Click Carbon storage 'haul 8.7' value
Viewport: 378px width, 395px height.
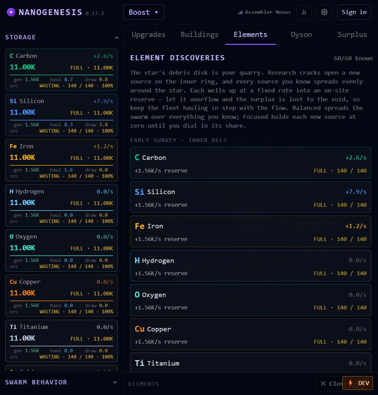click(x=61, y=79)
